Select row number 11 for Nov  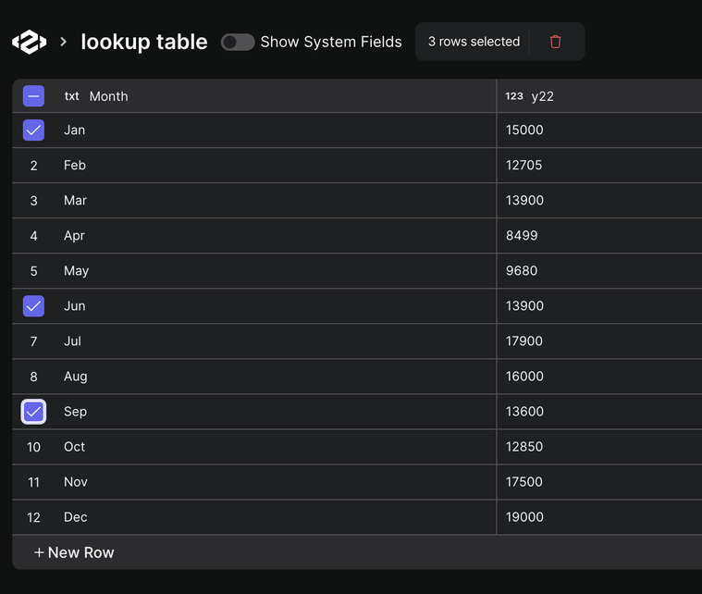coord(33,482)
